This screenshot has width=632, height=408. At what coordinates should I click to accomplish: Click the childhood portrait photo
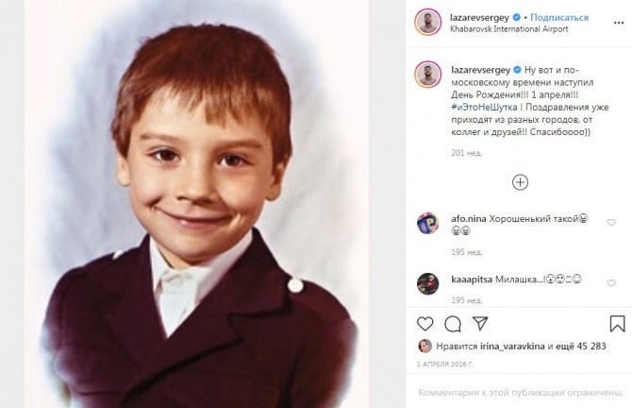click(x=200, y=204)
